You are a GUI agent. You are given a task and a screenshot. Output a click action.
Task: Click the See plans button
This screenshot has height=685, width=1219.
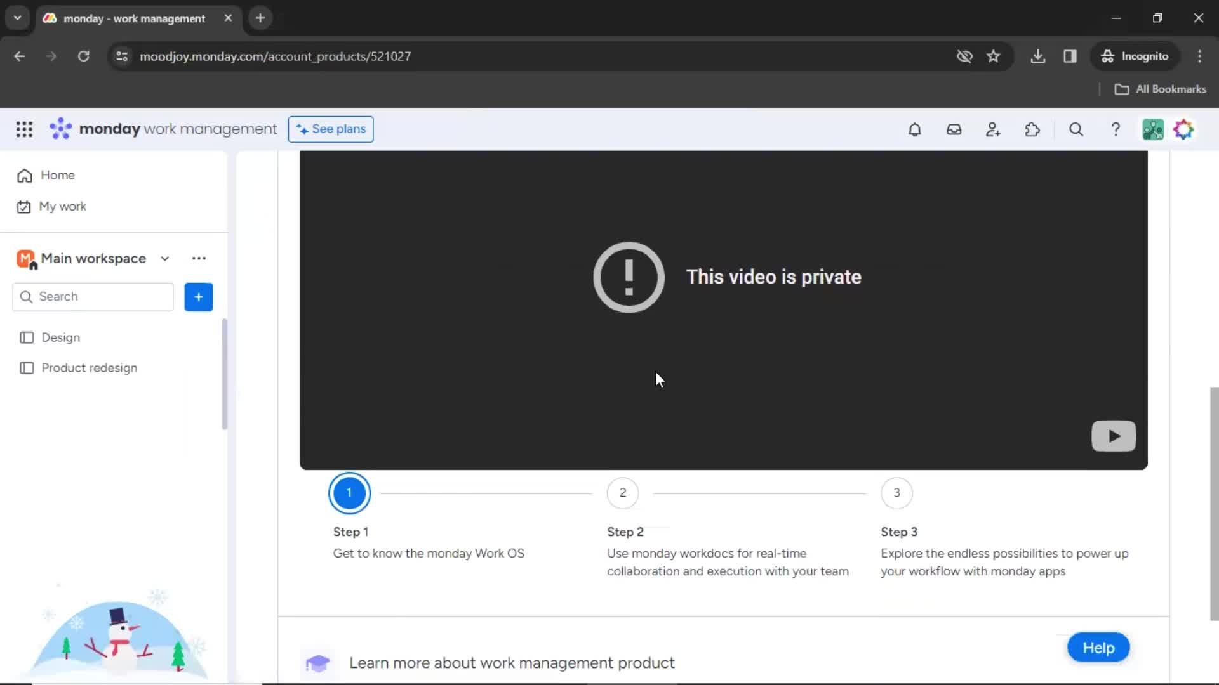click(331, 129)
